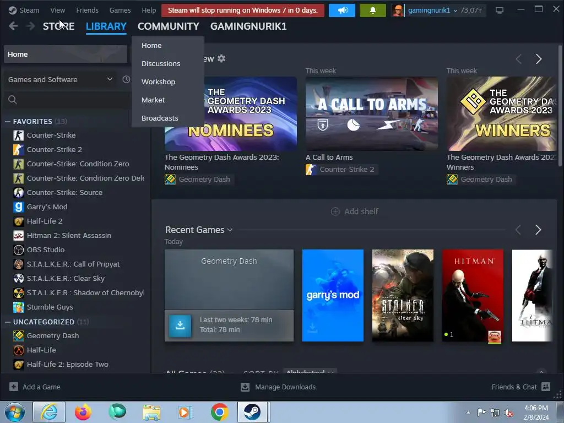Click the library Home button
Viewport: 564px width, 423px height.
tap(66, 55)
